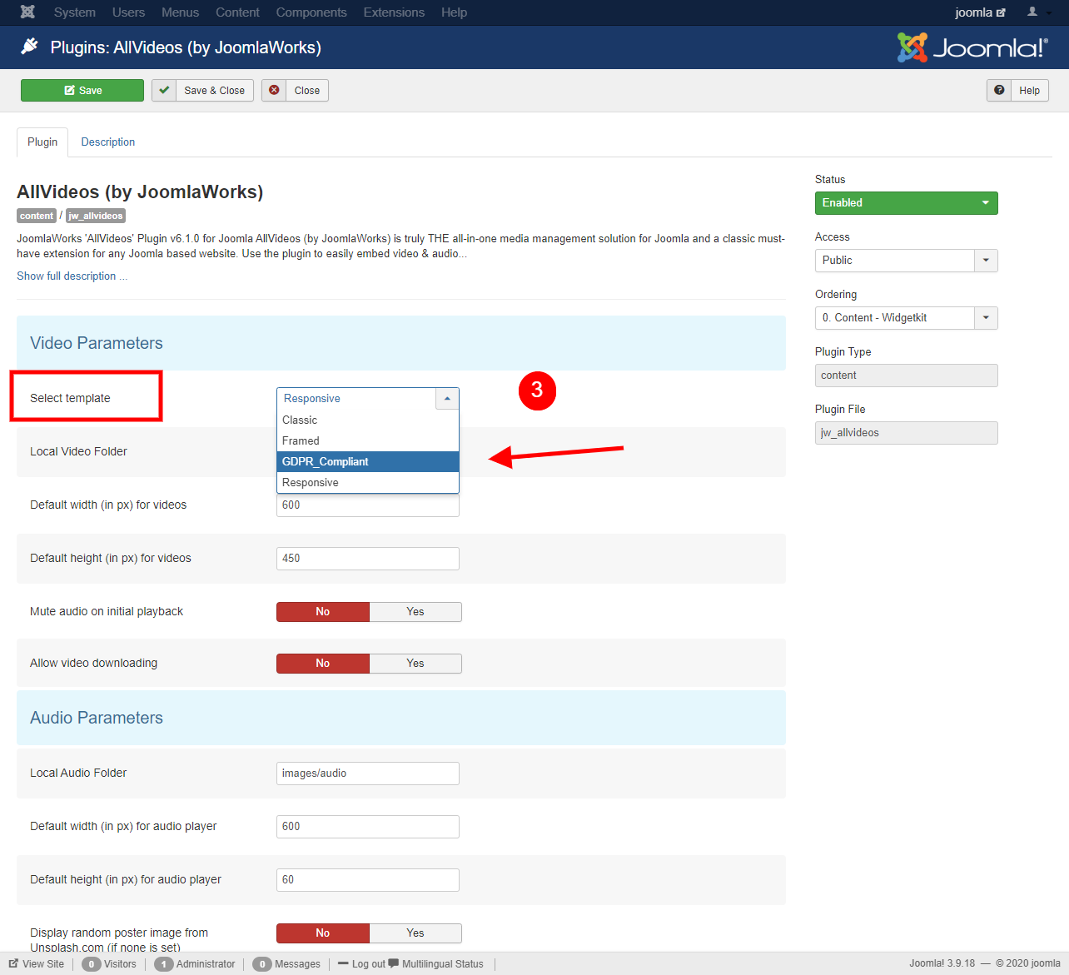Choose Framed template option

[x=368, y=441]
